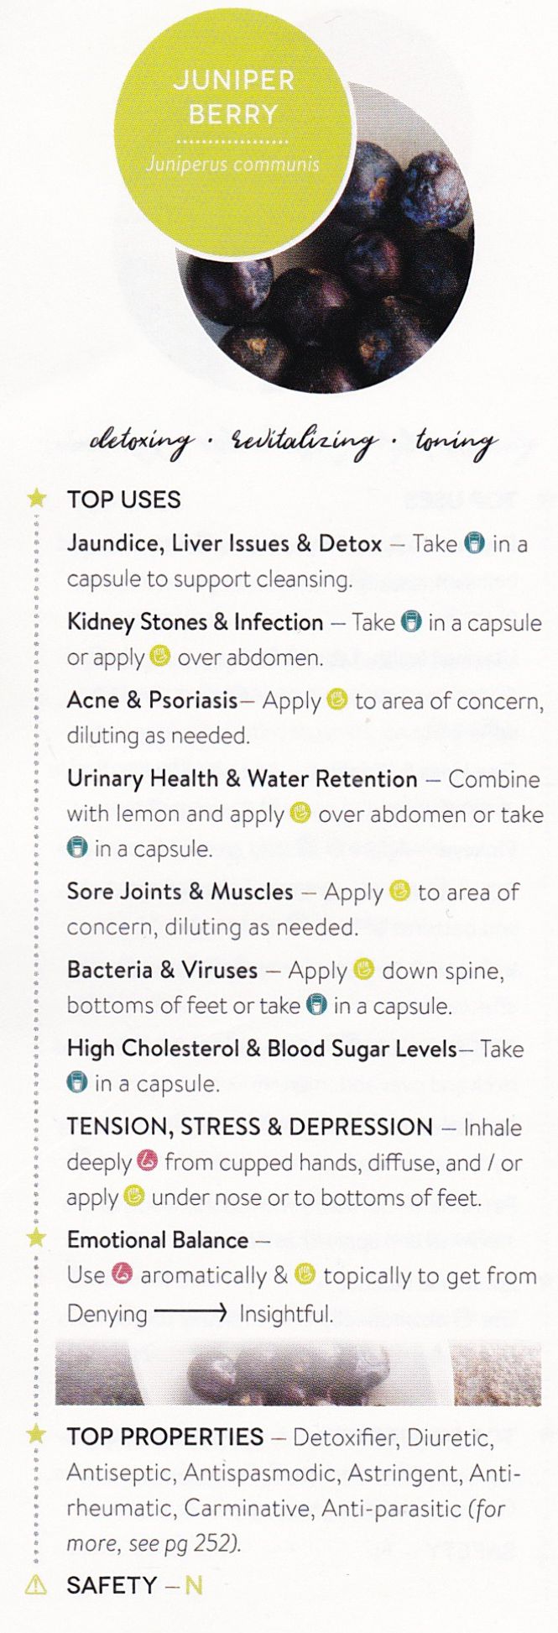Click the topical hand icon in Kidney Stones entry
The height and width of the screenshot is (1633, 558).
[160, 657]
